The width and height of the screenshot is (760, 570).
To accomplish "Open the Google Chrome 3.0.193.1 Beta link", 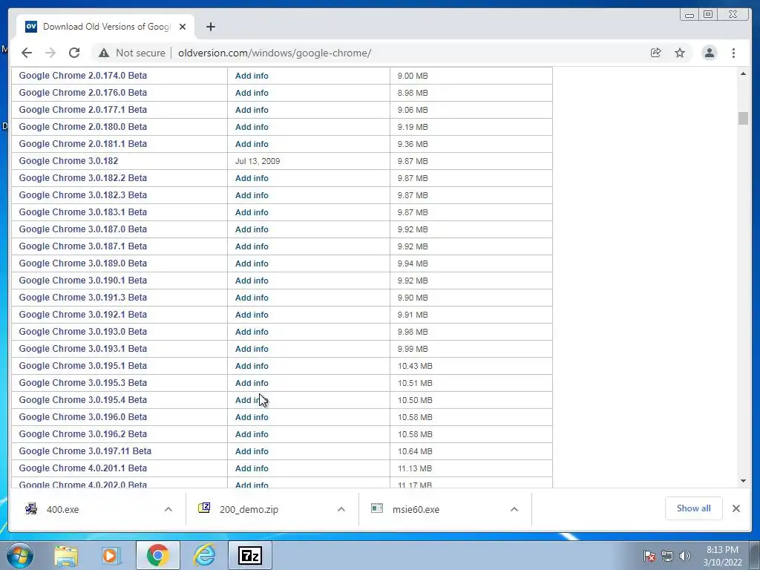I will [x=83, y=349].
